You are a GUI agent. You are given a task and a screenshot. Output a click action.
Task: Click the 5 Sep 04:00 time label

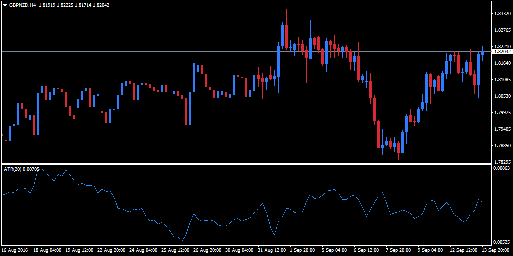point(334,250)
